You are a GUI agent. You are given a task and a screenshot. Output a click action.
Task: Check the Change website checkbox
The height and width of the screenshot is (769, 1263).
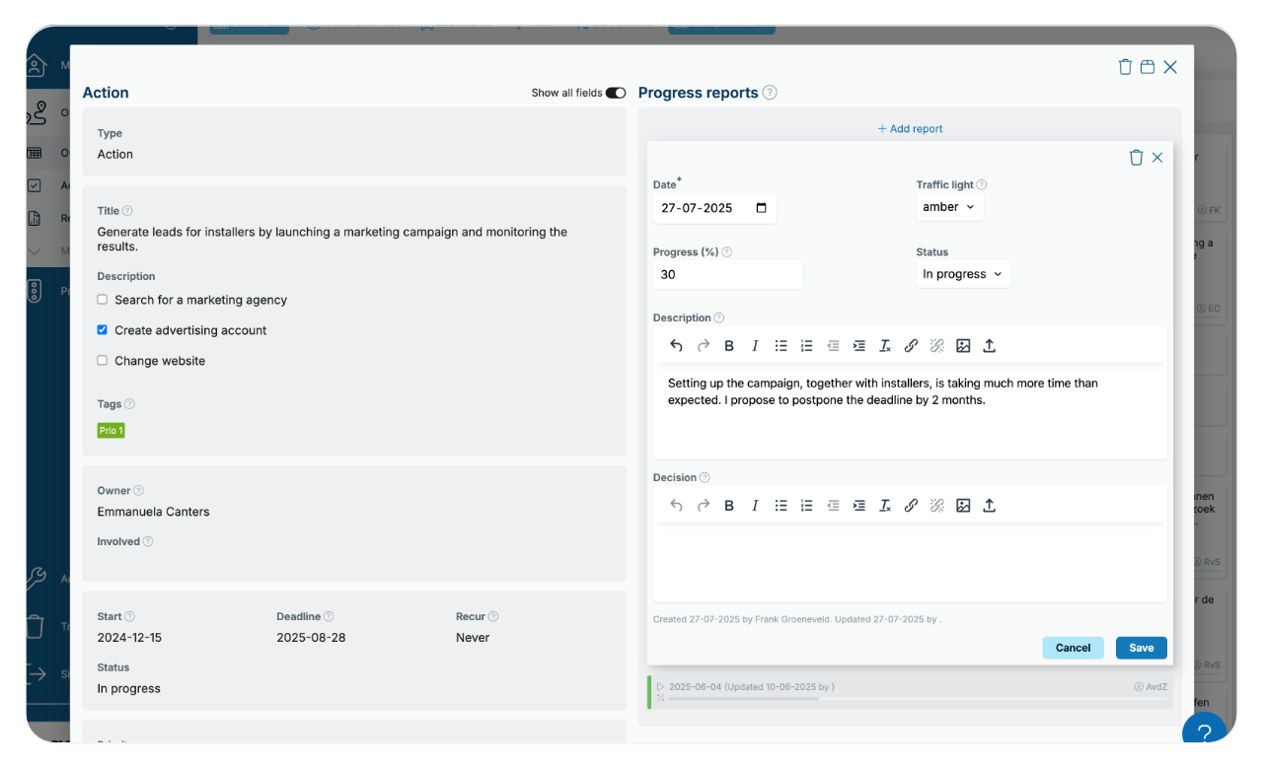click(x=102, y=360)
